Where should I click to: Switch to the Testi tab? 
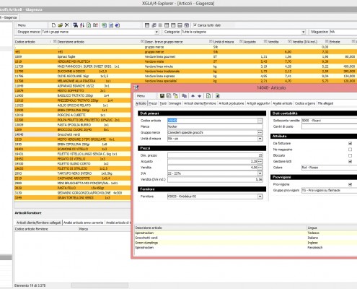(163, 103)
